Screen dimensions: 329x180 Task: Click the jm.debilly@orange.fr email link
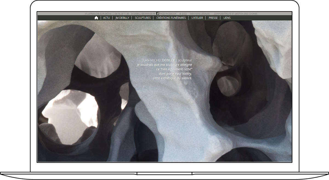coord(143,14)
